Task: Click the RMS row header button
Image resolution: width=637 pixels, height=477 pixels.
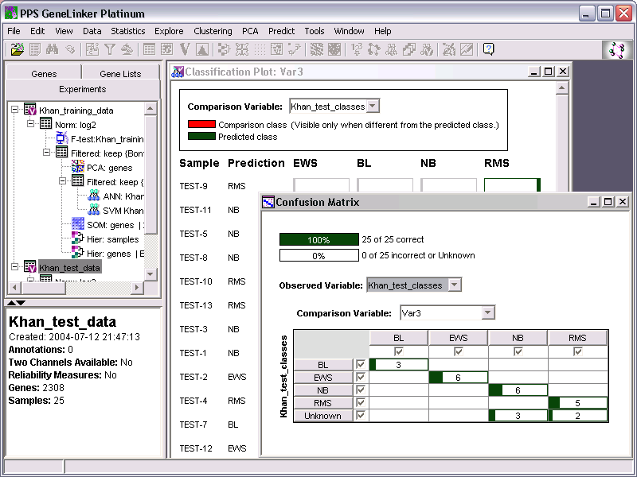Action: [x=323, y=403]
